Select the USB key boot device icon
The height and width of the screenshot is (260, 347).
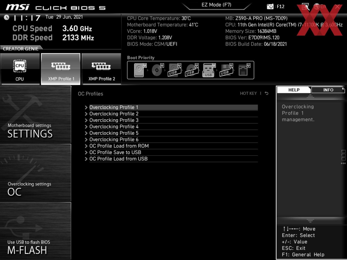tap(209, 70)
